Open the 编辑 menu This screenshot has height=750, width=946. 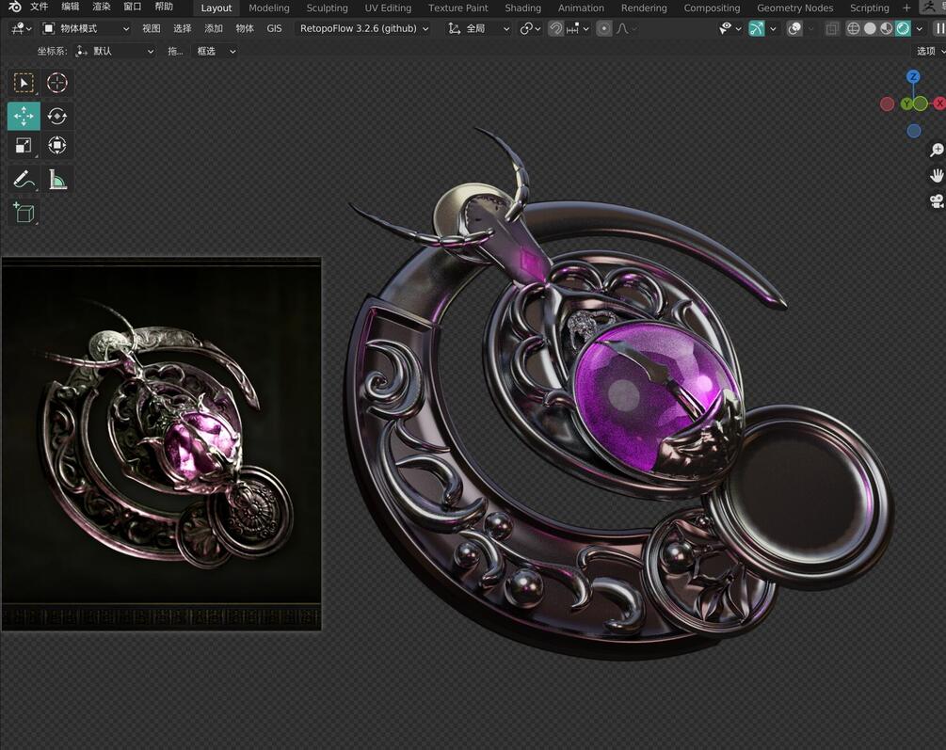(71, 7)
